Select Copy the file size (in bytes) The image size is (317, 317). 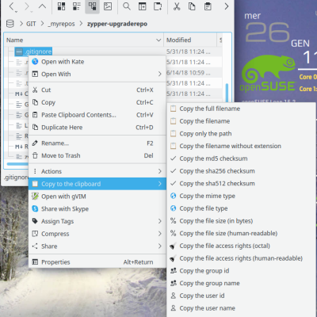click(241, 221)
